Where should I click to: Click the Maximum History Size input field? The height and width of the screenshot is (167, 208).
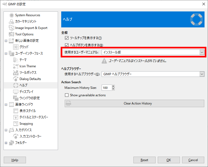[107, 88]
